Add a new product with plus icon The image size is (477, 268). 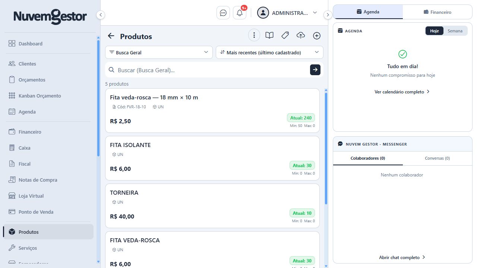(317, 36)
